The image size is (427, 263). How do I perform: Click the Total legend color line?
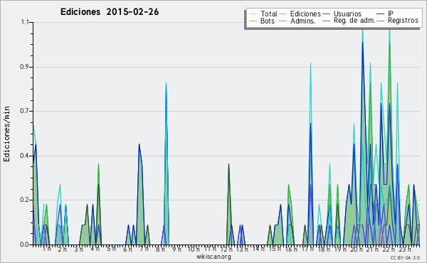[253, 14]
